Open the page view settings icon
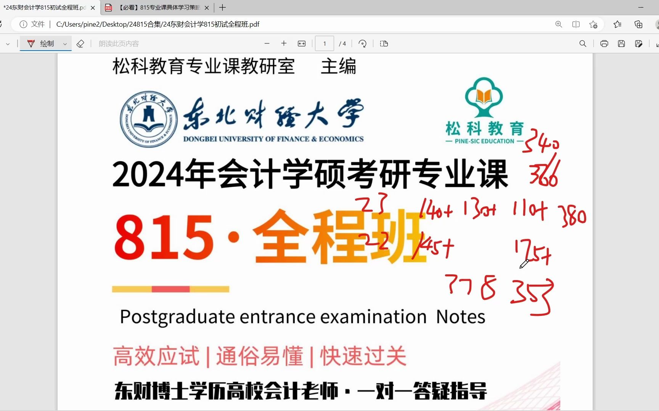 click(x=384, y=44)
